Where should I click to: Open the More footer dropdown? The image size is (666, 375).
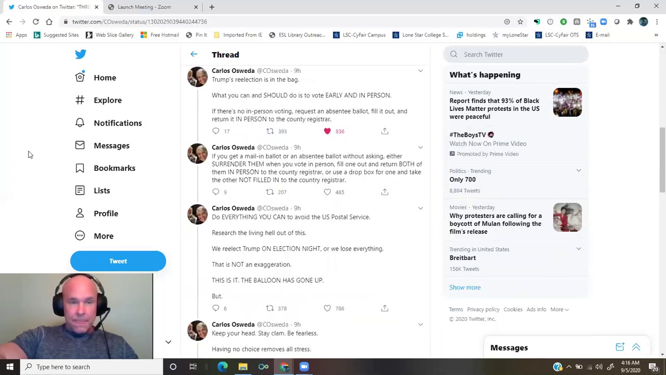[x=559, y=309]
